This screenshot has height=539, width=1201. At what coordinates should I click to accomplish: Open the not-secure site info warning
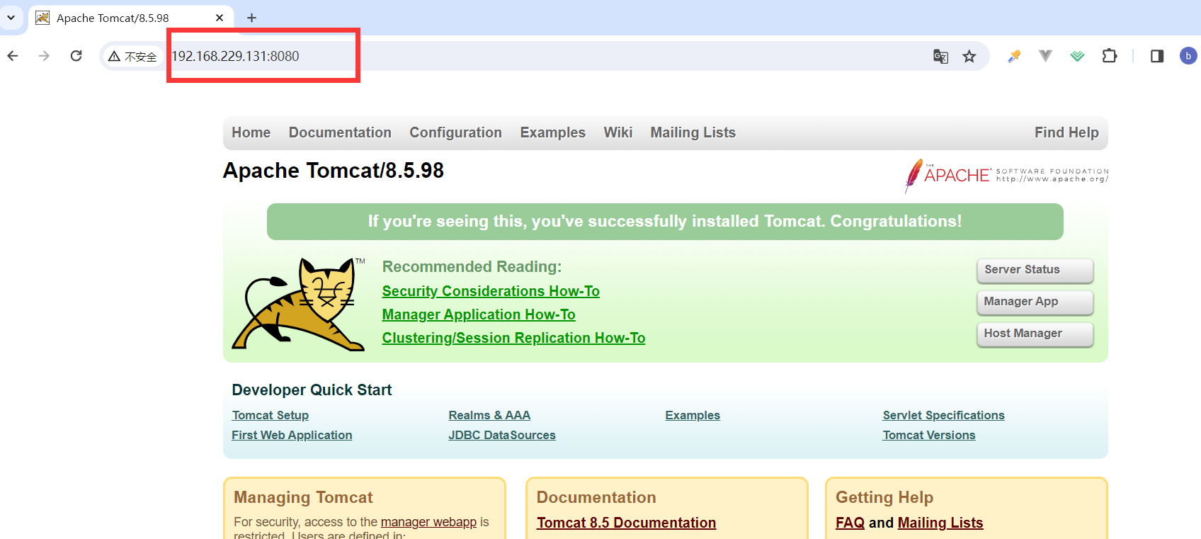tap(132, 57)
